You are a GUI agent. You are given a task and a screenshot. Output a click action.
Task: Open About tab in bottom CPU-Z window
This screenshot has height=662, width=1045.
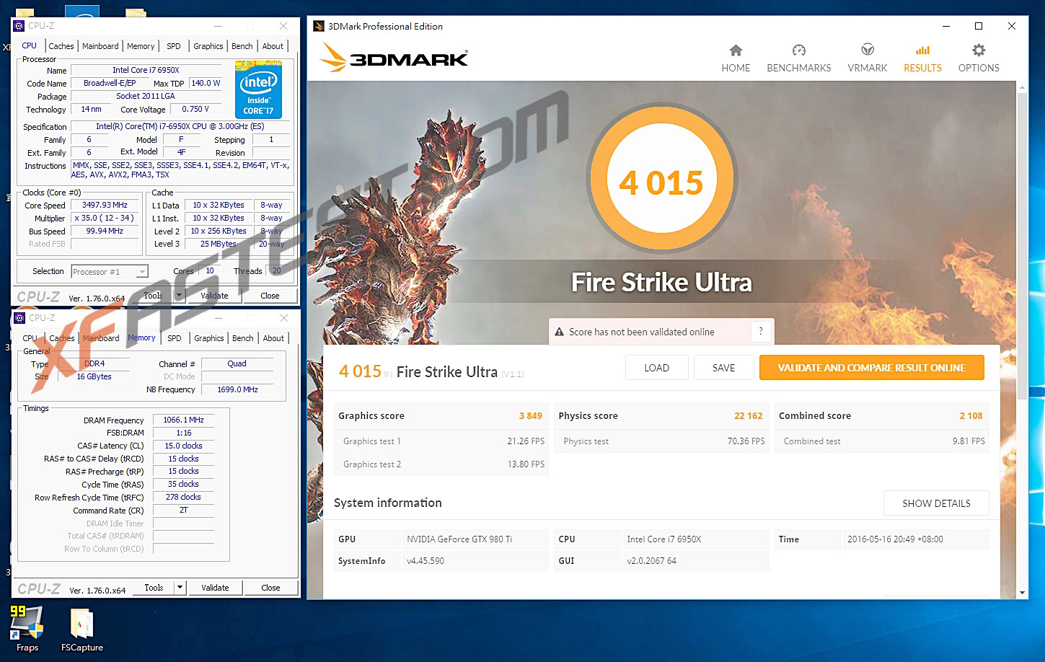(x=273, y=338)
